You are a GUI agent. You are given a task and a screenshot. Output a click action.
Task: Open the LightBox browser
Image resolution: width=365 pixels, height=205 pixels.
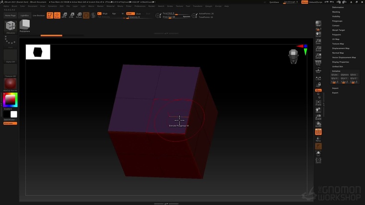(x=24, y=15)
